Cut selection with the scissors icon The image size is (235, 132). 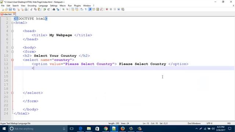(x=31, y=9)
